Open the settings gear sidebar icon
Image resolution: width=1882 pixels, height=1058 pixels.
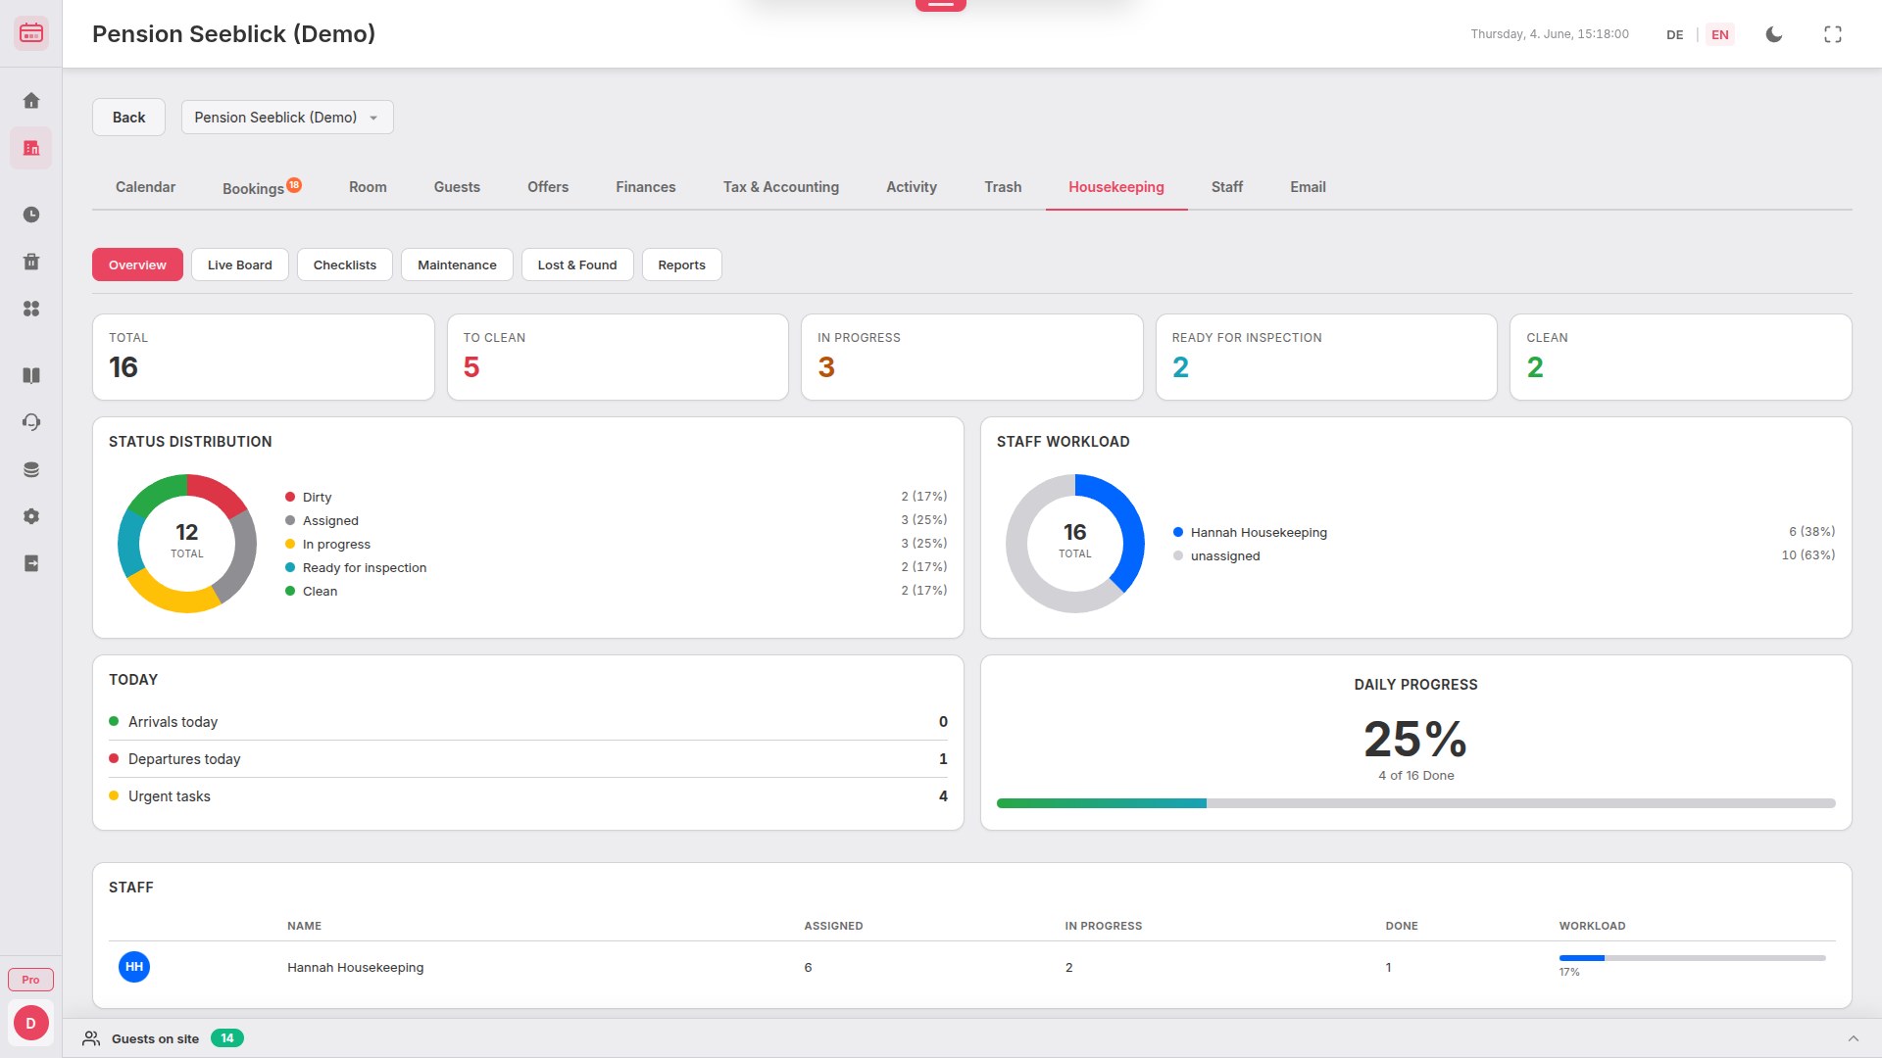[x=31, y=516]
